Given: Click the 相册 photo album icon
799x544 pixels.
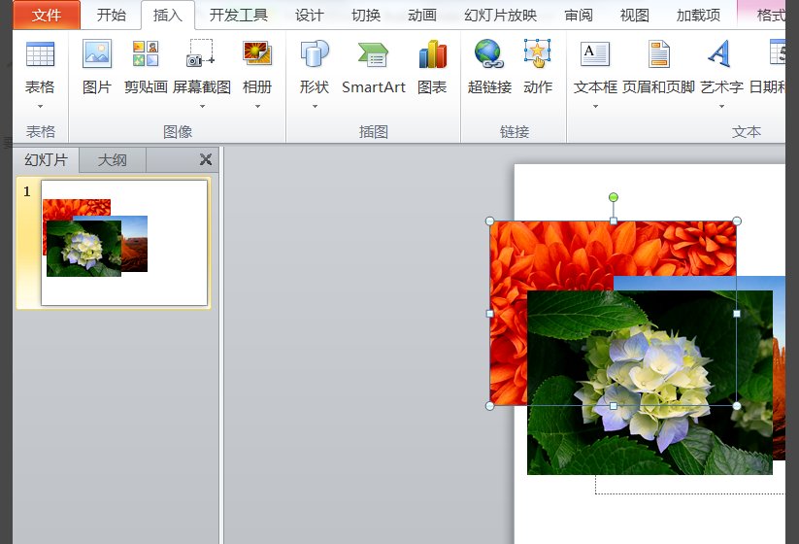Looking at the screenshot, I should click(x=257, y=54).
